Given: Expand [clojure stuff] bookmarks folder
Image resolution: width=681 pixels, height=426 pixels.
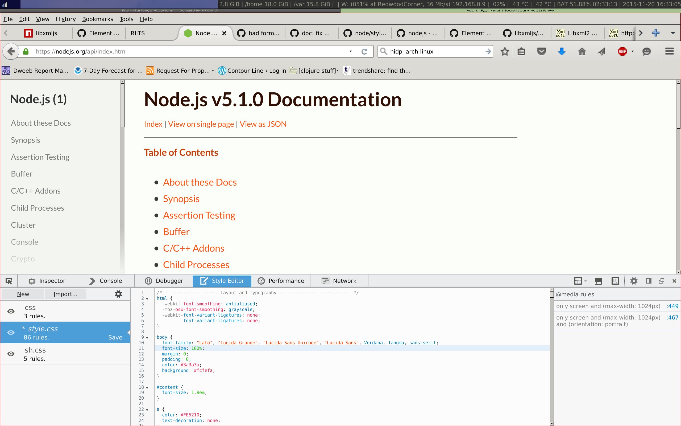Looking at the screenshot, I should pos(338,71).
